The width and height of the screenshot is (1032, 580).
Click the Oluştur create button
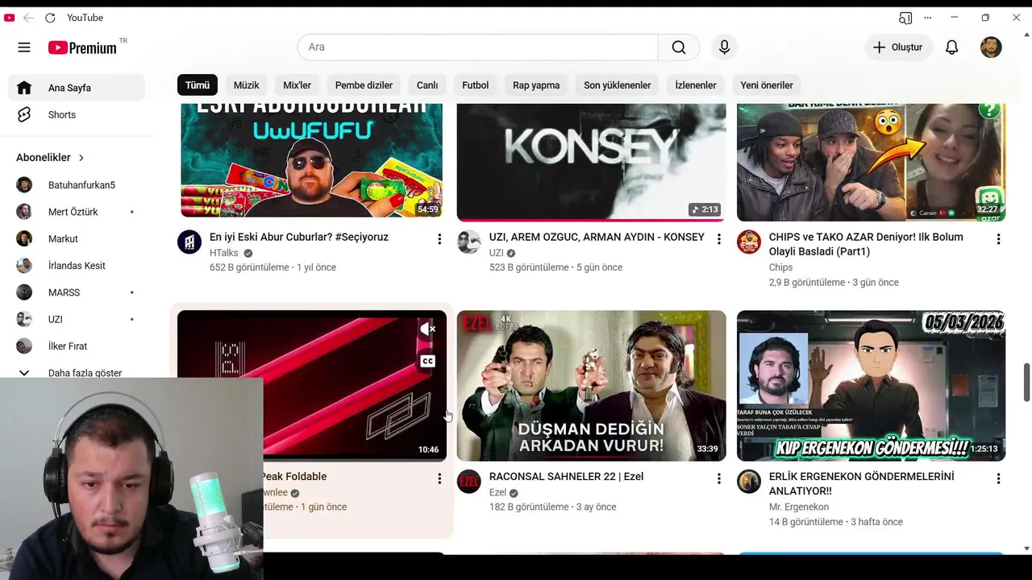pos(898,48)
